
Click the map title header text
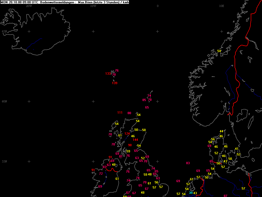(x=65, y=2)
